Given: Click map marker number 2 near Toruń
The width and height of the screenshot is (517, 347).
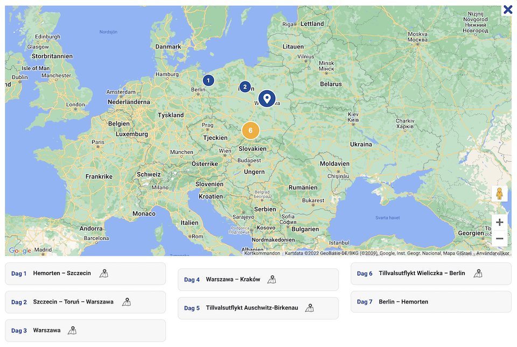Looking at the screenshot, I should [244, 87].
